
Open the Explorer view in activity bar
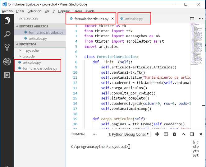click(7, 21)
